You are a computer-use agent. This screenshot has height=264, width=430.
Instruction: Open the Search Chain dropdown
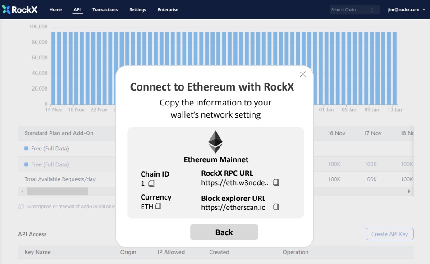pos(354,9)
